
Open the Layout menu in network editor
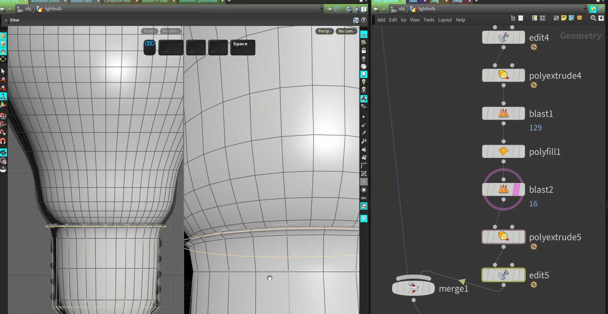(x=445, y=20)
